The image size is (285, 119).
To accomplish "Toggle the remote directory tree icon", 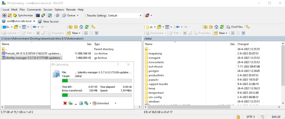I will coord(248,27).
